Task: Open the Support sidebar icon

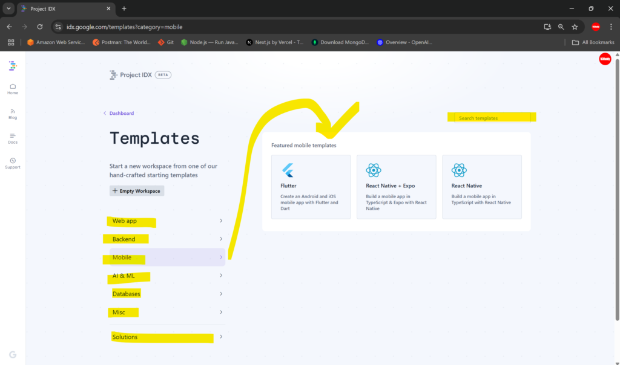Action: tap(13, 163)
